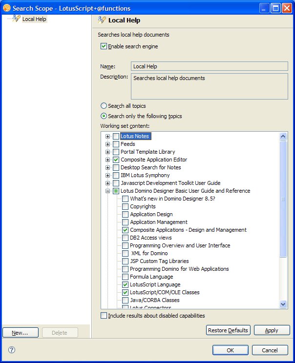295x363 pixels.
Task: Maximize the Search Scope window
Action: pos(276,8)
